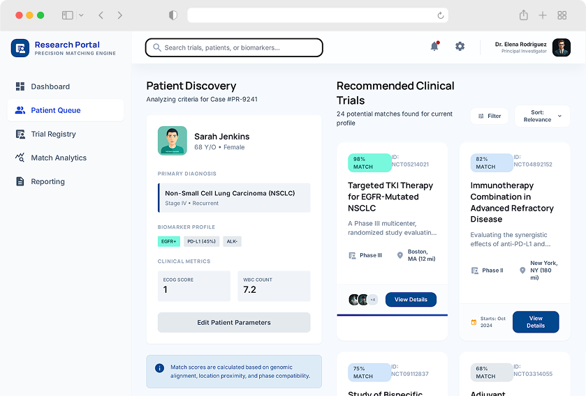The height and width of the screenshot is (396, 586).
Task: Click in the search trials input field
Action: (x=234, y=47)
